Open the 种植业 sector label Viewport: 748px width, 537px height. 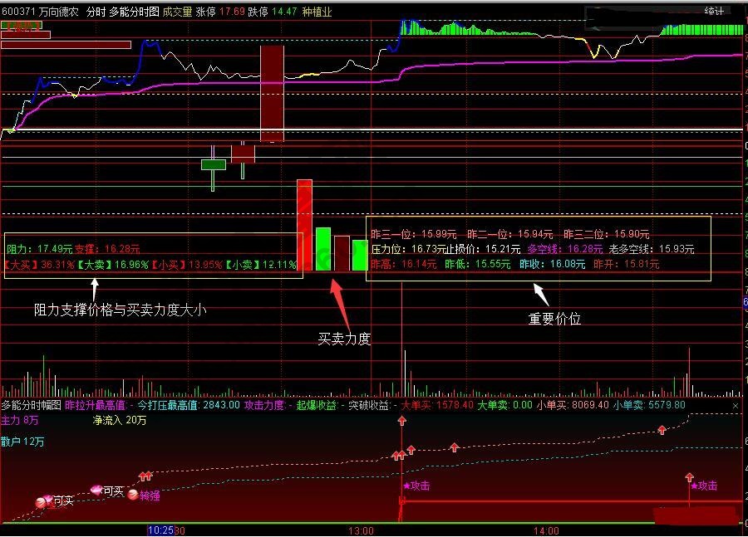tap(317, 12)
